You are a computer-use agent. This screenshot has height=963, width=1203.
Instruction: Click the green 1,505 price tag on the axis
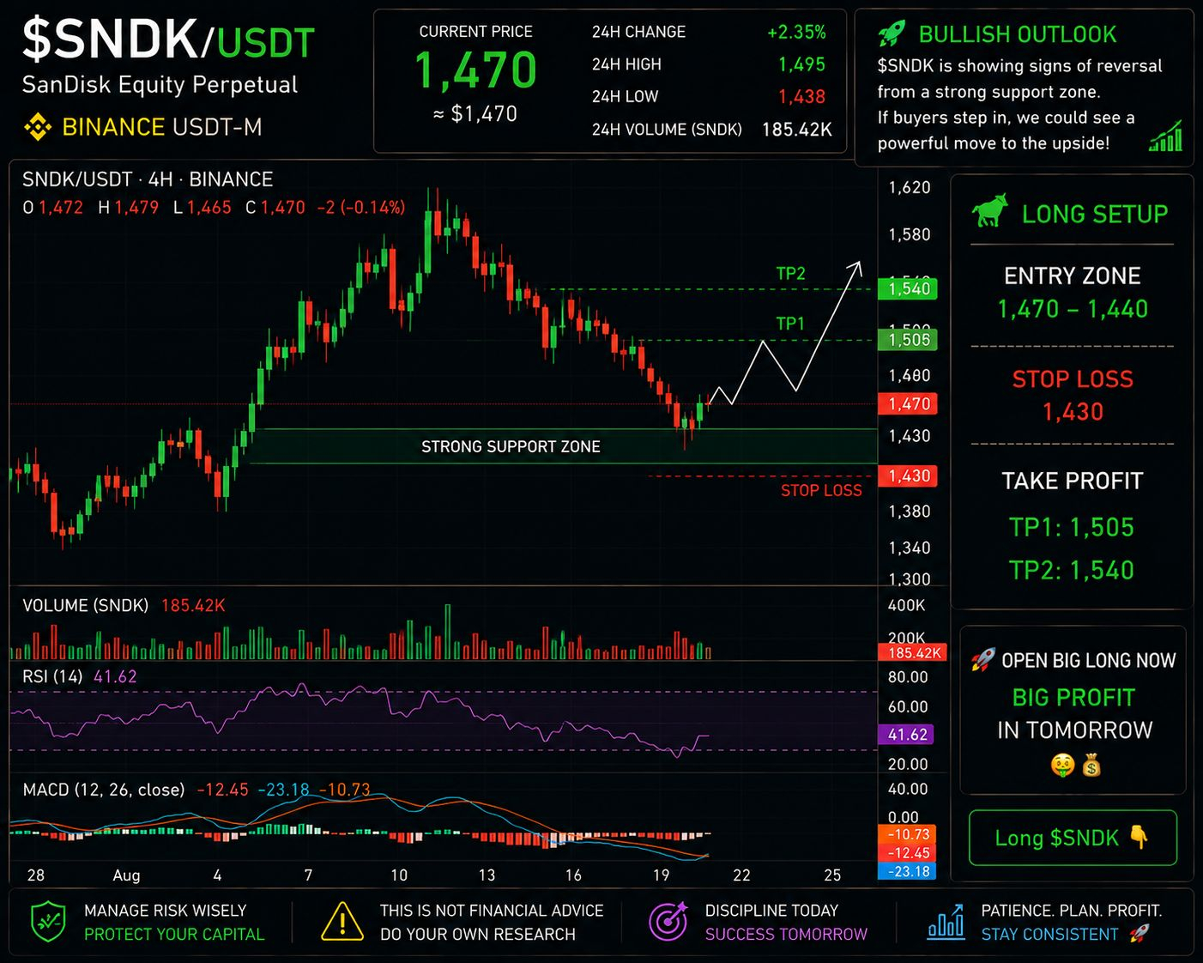coord(908,340)
